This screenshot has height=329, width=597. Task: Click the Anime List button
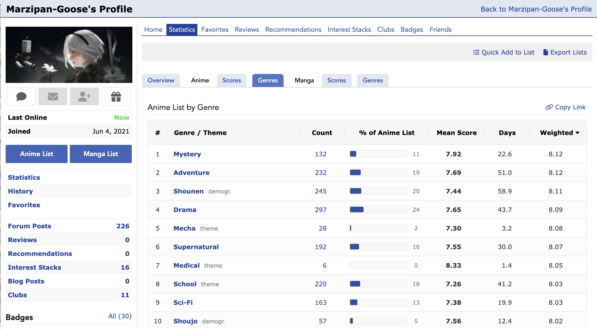pos(37,154)
